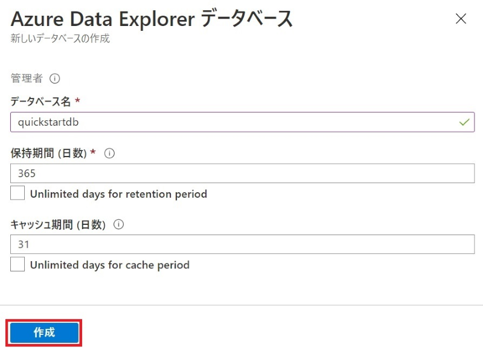Focus the retention period field showing 365

click(x=241, y=173)
